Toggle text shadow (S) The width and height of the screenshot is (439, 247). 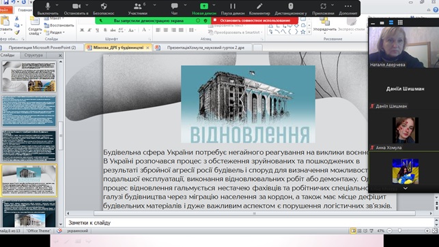[x=105, y=30]
